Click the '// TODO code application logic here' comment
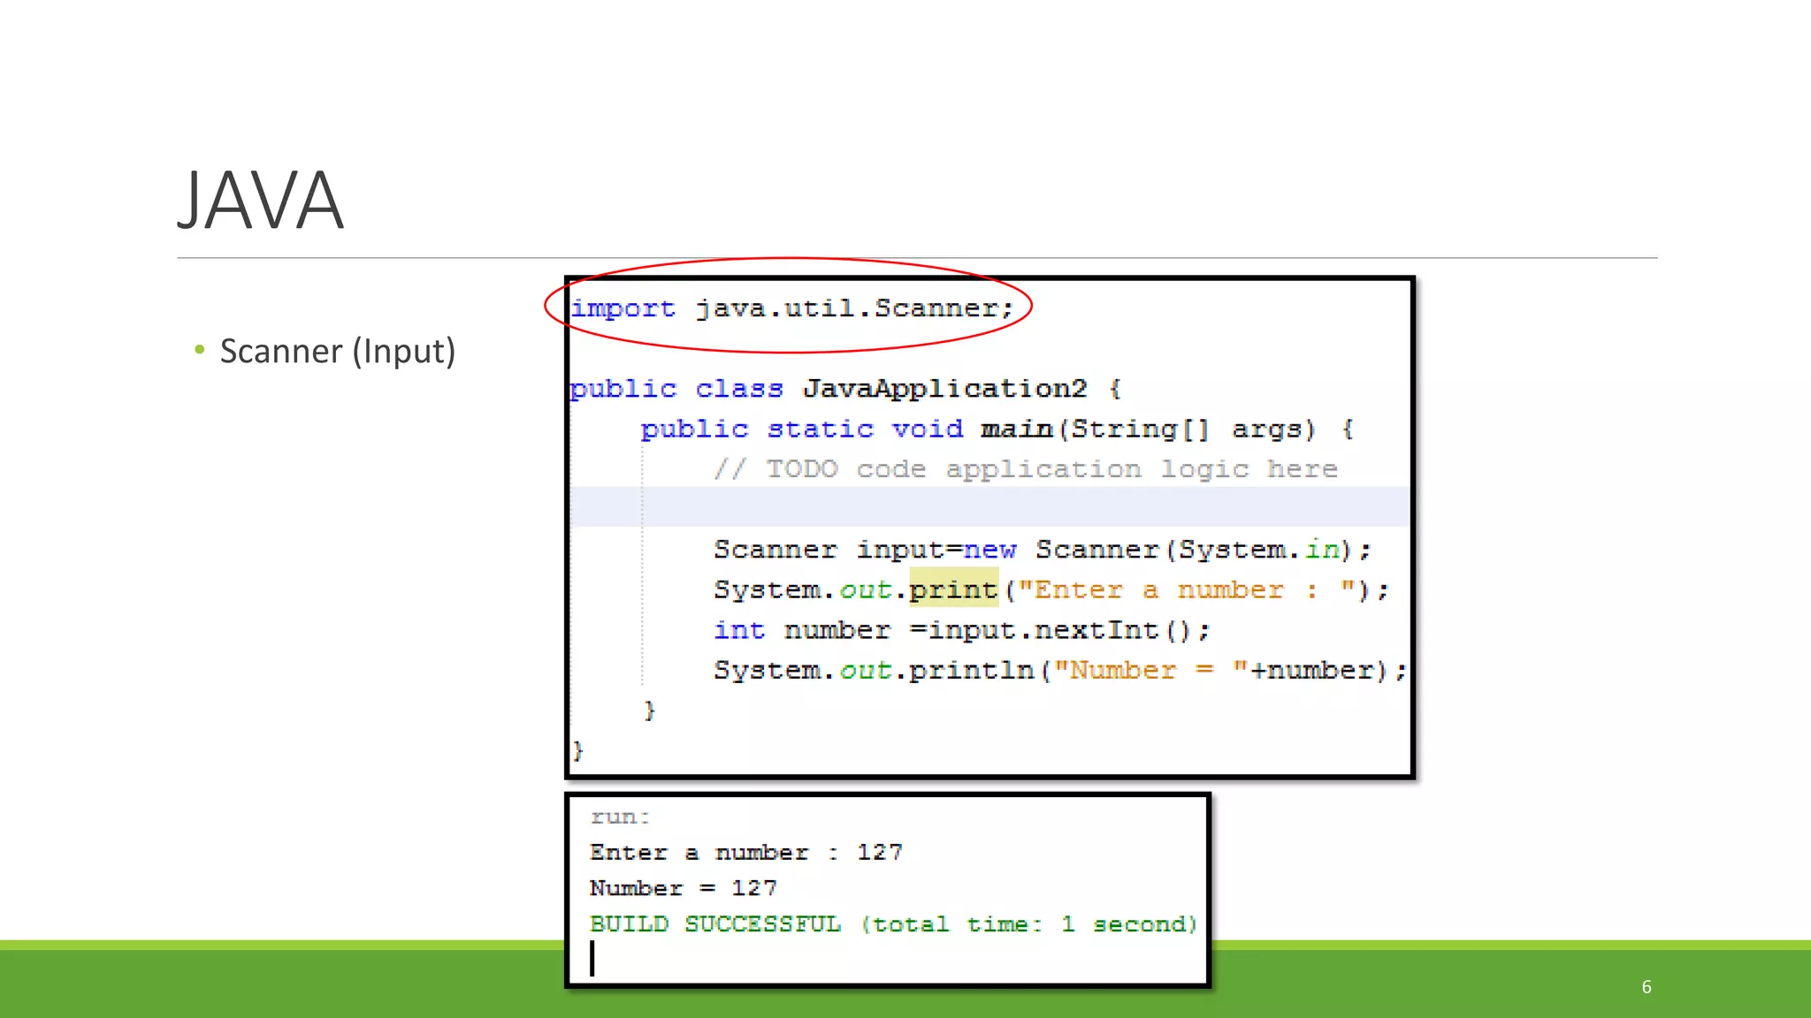The height and width of the screenshot is (1018, 1811). click(x=1026, y=469)
